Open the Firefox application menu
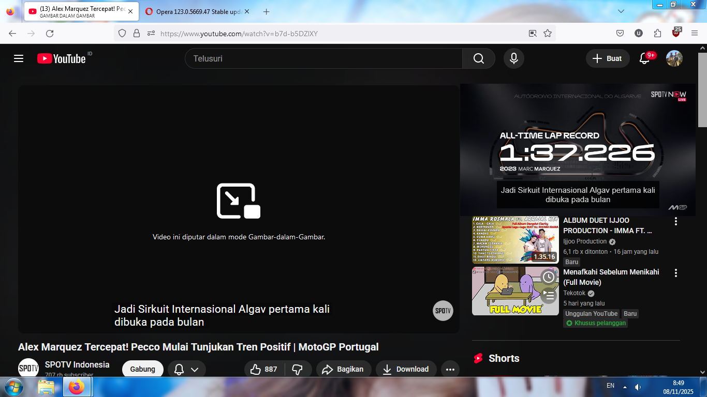Screen dimensions: 707x397 pyautogui.click(x=695, y=34)
